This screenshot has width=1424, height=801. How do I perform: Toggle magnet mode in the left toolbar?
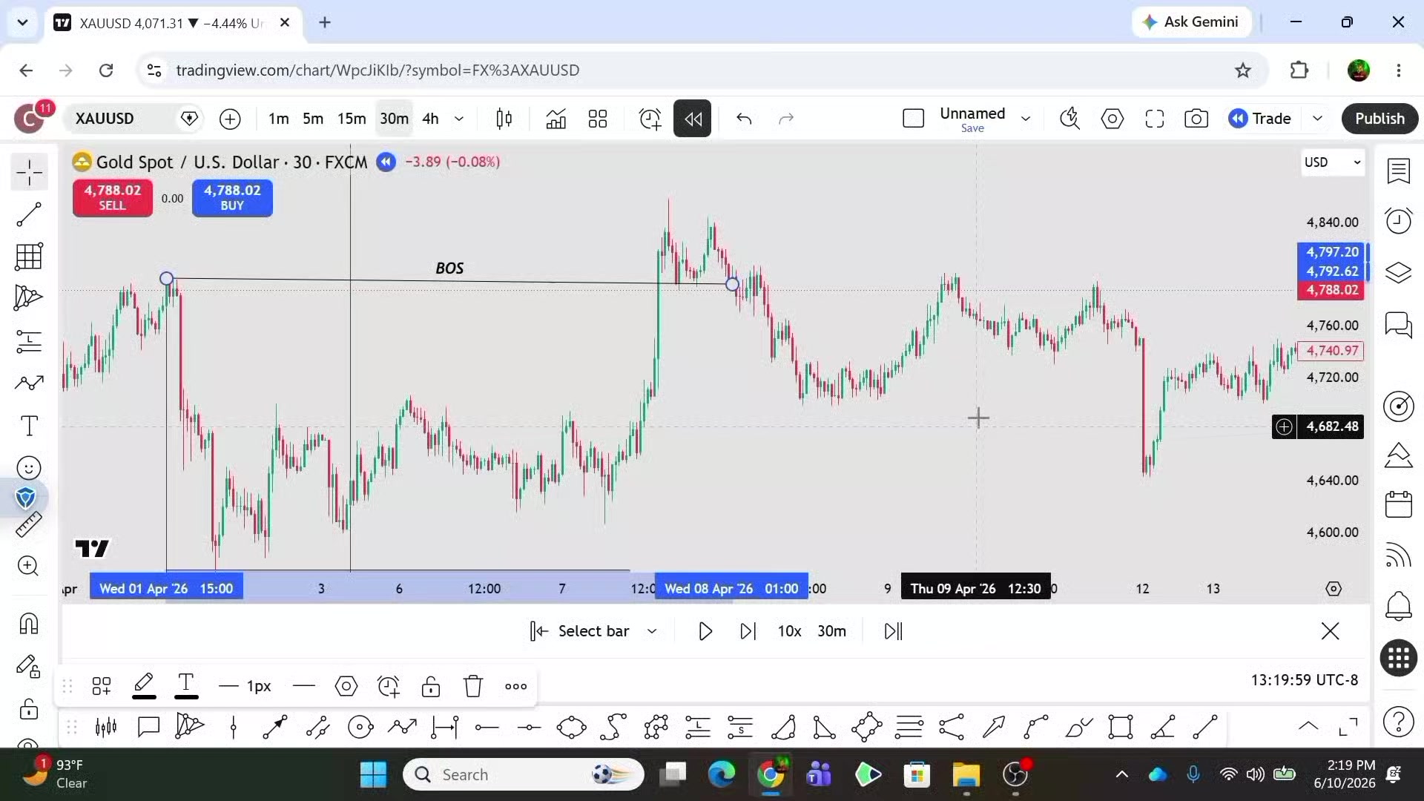[x=29, y=623]
